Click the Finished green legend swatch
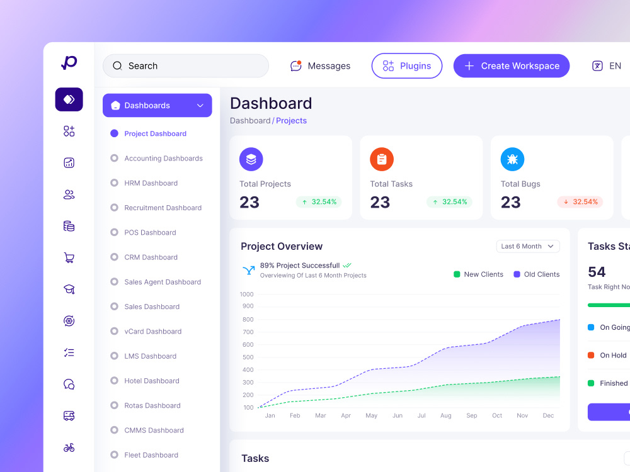 click(x=591, y=383)
